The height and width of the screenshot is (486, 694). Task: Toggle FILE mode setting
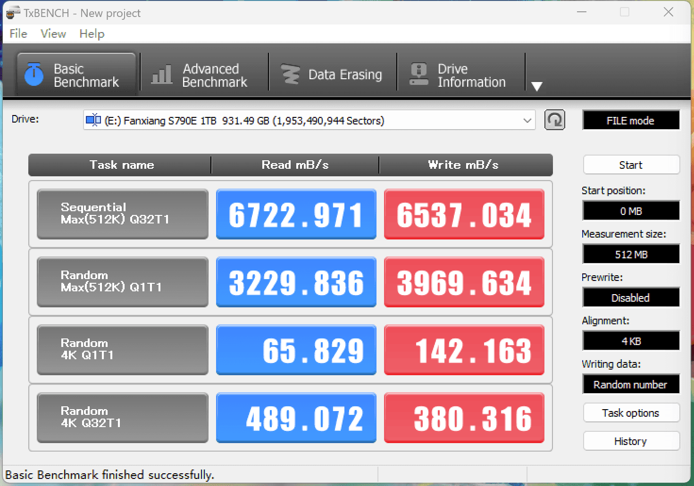[631, 120]
